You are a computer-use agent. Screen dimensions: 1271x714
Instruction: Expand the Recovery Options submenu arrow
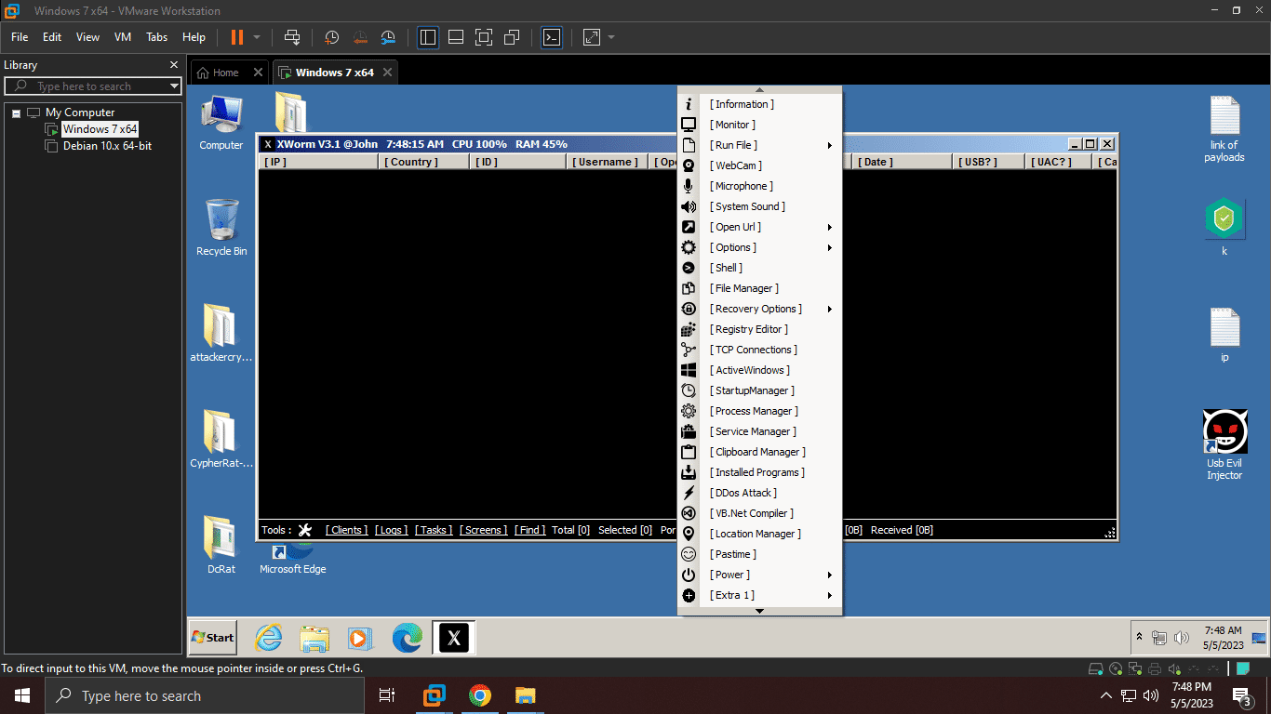pyautogui.click(x=829, y=309)
